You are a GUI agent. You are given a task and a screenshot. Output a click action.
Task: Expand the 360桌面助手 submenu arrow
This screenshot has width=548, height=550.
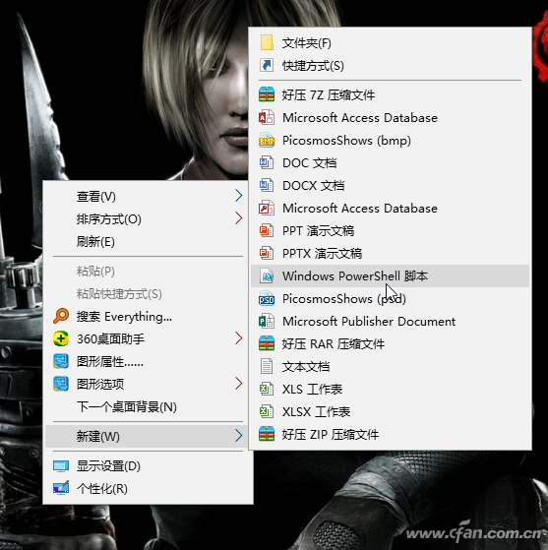point(238,338)
